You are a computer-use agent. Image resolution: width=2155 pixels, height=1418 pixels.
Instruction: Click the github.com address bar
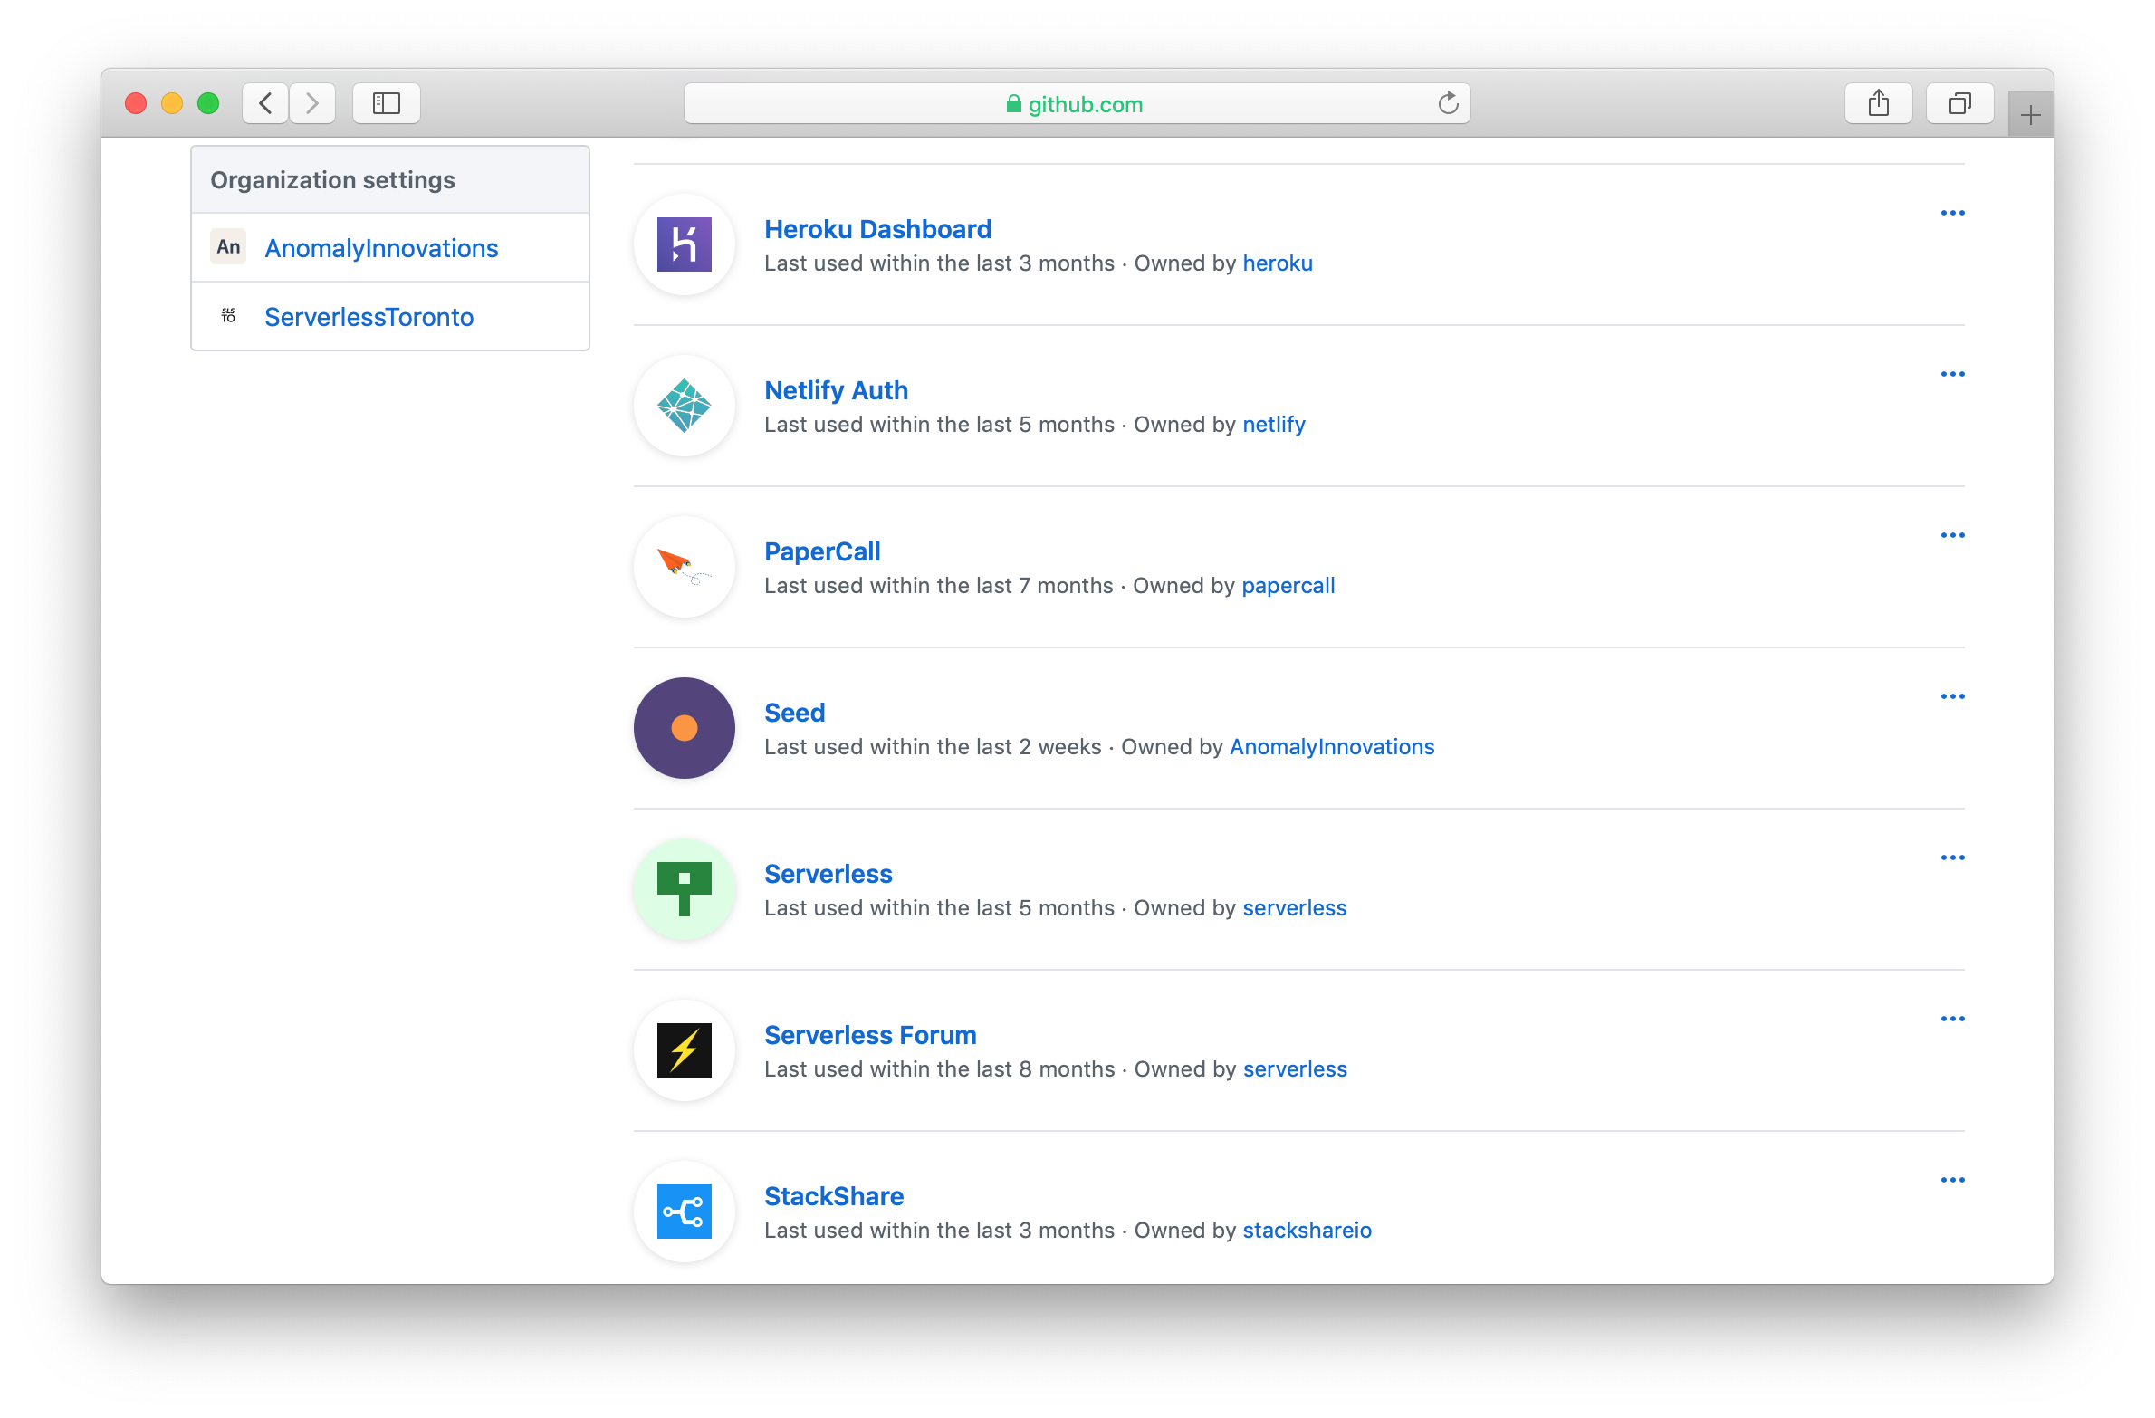click(x=1076, y=104)
